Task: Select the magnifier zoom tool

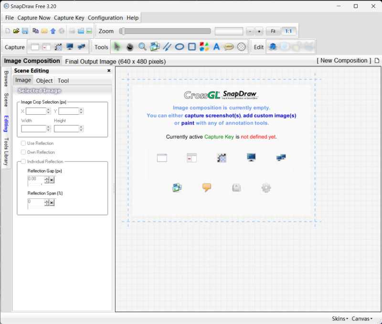Action: (x=142, y=46)
